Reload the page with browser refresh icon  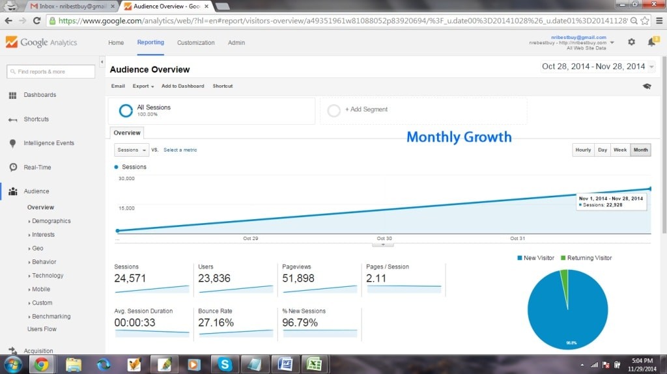point(36,20)
